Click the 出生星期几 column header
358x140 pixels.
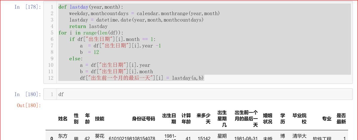[x=222, y=119]
